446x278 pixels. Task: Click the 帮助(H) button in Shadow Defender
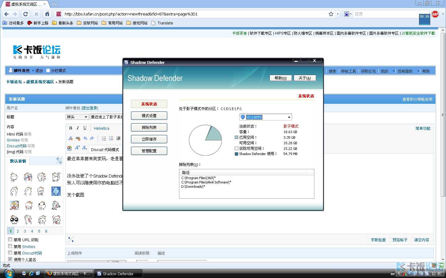281,78
